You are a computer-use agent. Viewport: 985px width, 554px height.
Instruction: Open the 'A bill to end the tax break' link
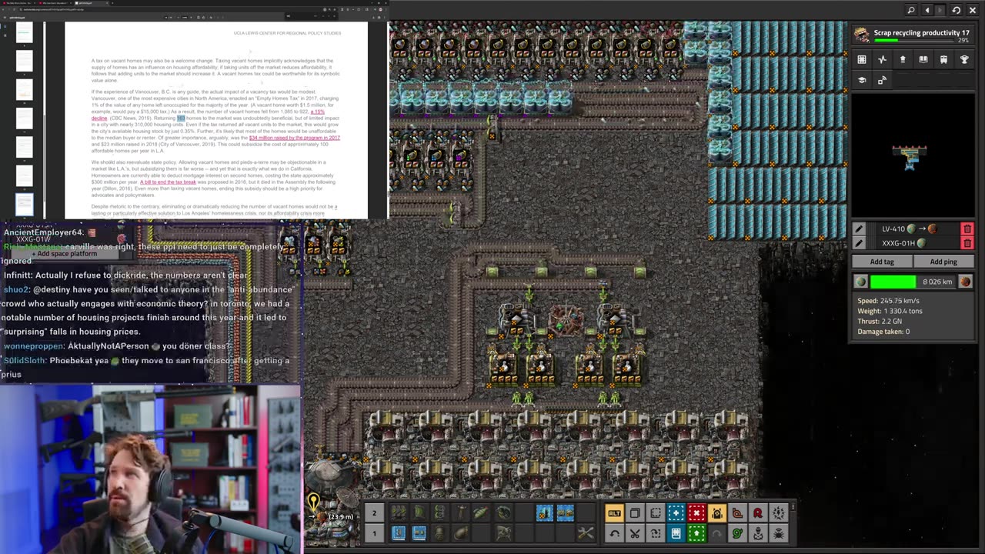coord(168,182)
